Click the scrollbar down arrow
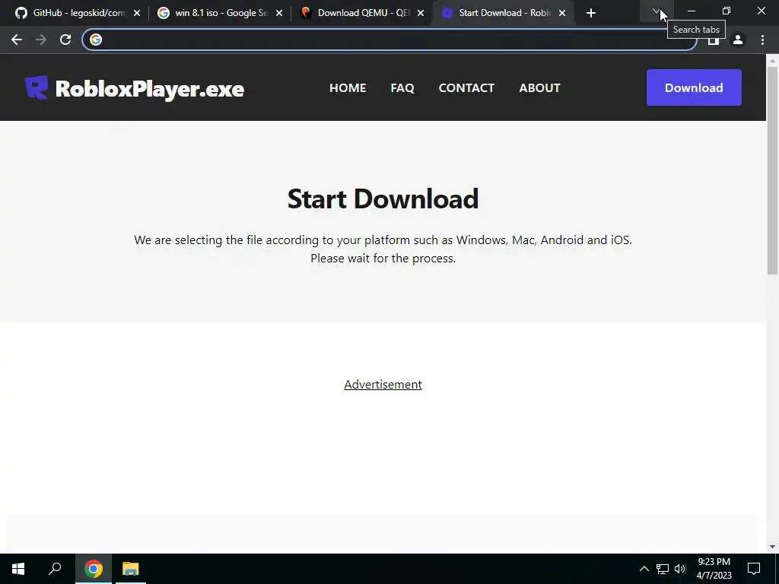 [x=772, y=547]
